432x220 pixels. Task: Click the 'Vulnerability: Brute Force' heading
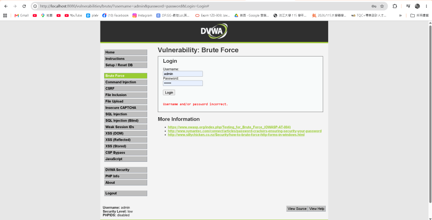coord(198,50)
